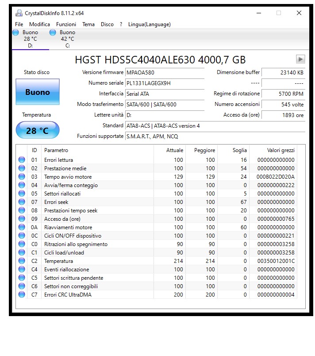315x356 pixels.
Task: Click the raw value 000000000765
Action: click(x=276, y=219)
